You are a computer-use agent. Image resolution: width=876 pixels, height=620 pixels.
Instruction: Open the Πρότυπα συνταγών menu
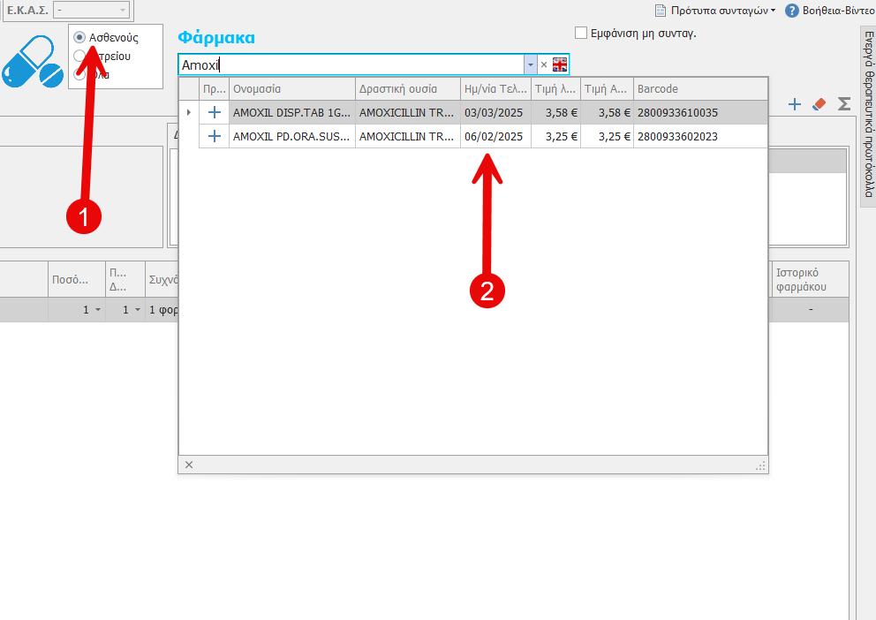715,11
